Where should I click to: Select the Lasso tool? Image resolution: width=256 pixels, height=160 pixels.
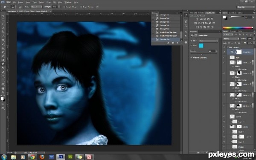(x=3, y=24)
